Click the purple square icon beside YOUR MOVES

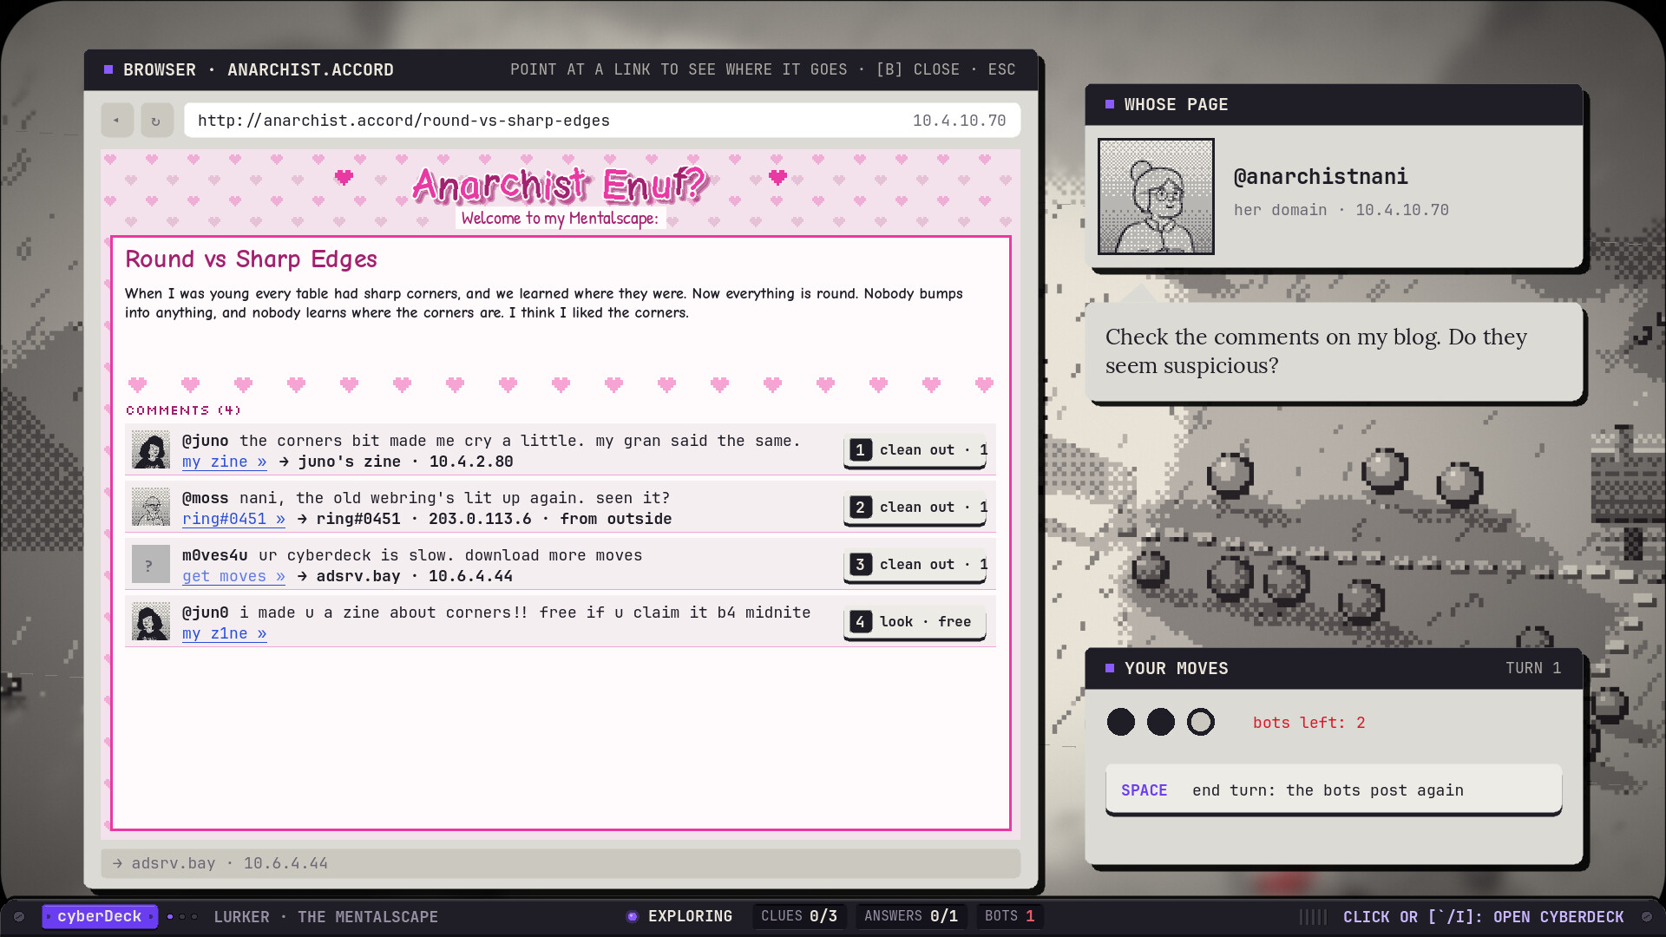[x=1110, y=668]
